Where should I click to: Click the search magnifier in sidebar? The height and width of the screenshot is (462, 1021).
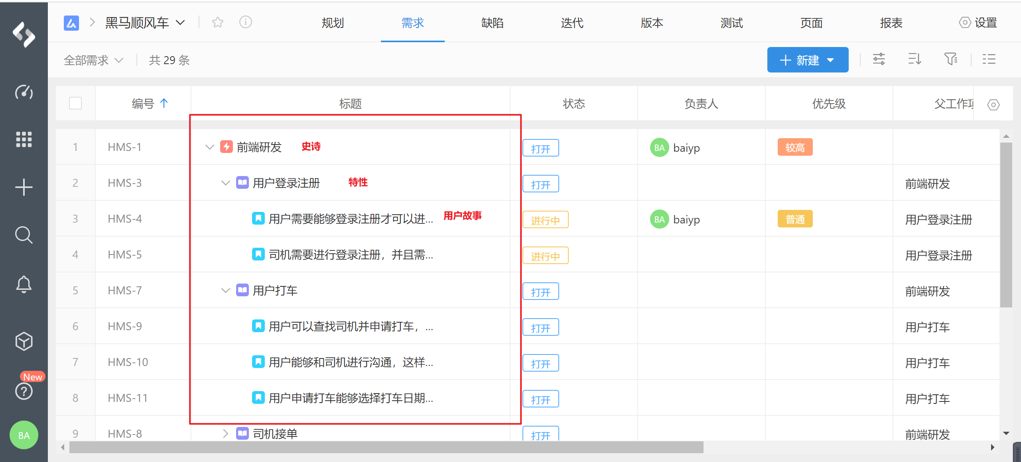coord(24,235)
